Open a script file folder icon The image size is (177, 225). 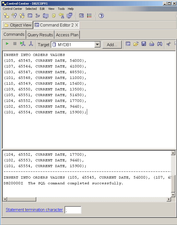coord(136,44)
